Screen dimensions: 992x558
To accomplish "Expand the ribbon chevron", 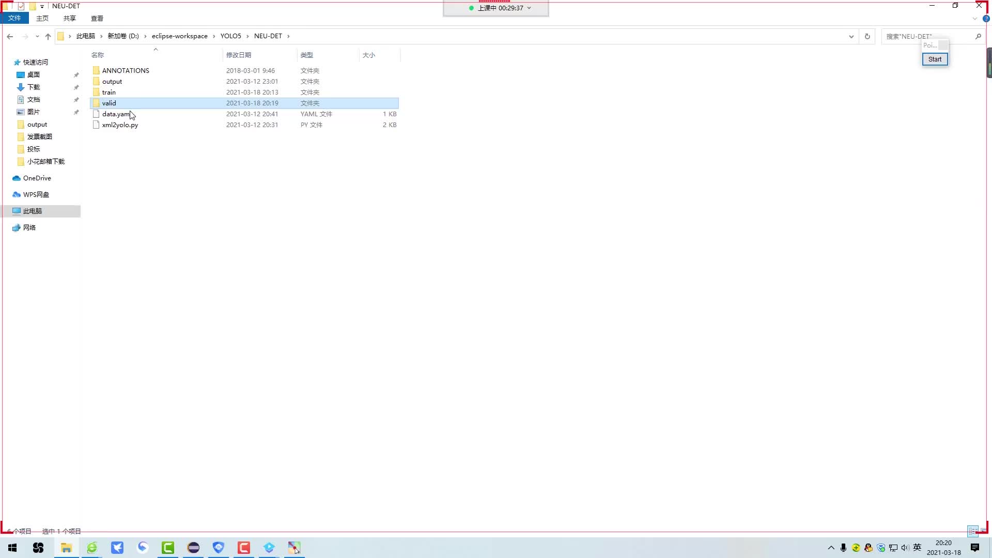I will click(975, 19).
